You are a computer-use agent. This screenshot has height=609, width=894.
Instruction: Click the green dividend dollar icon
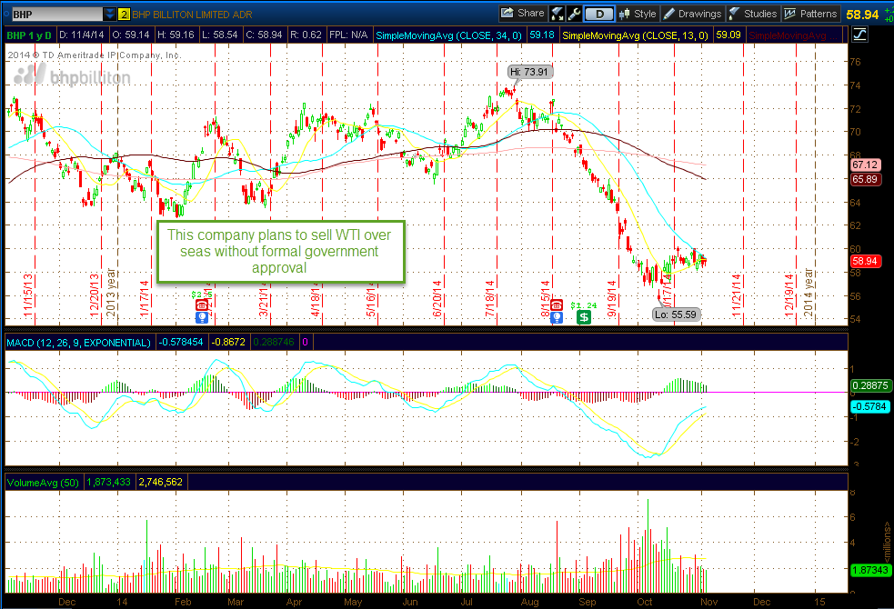[x=584, y=317]
